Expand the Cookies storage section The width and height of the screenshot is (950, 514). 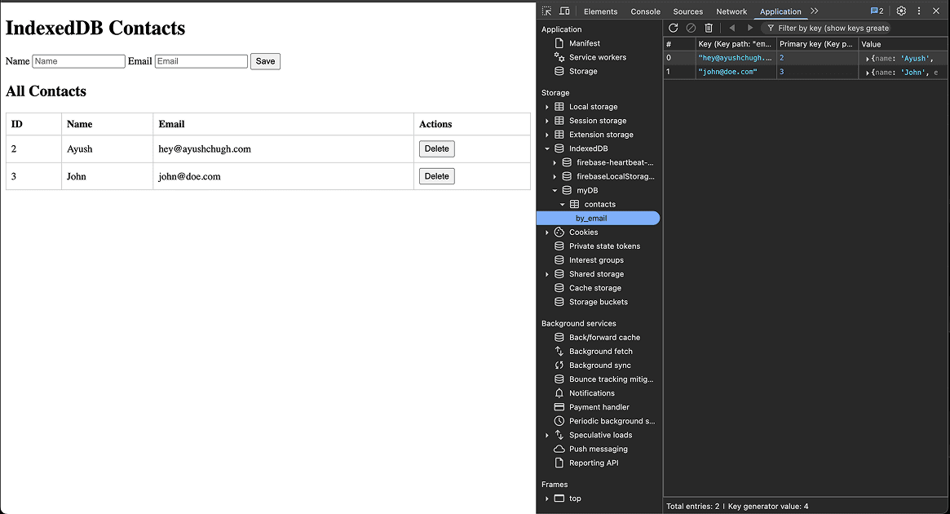click(547, 232)
